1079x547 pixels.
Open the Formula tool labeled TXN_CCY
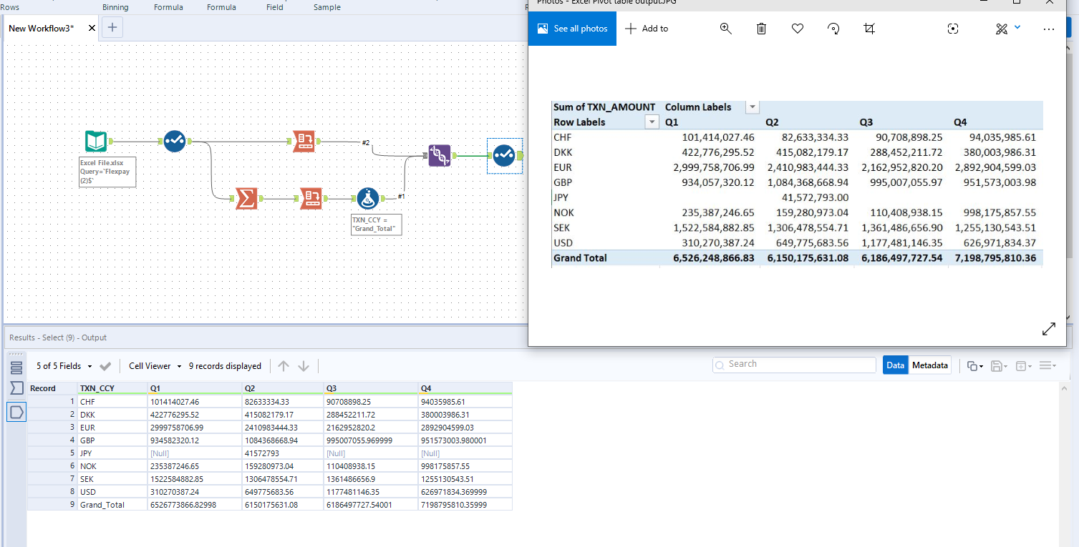(x=367, y=199)
